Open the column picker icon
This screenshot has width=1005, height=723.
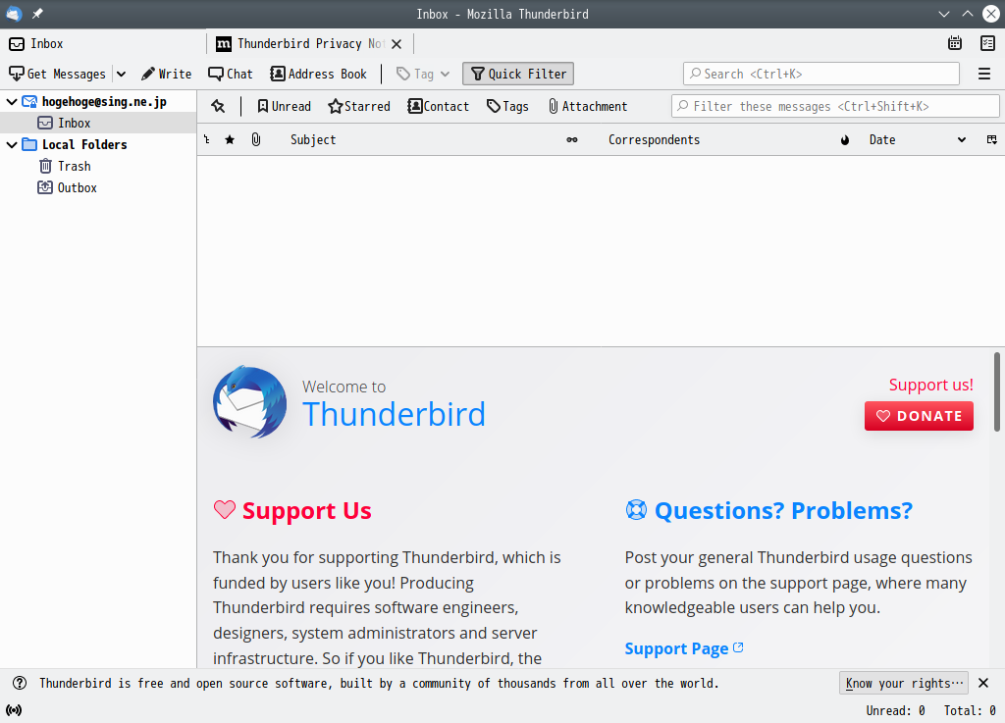[991, 139]
